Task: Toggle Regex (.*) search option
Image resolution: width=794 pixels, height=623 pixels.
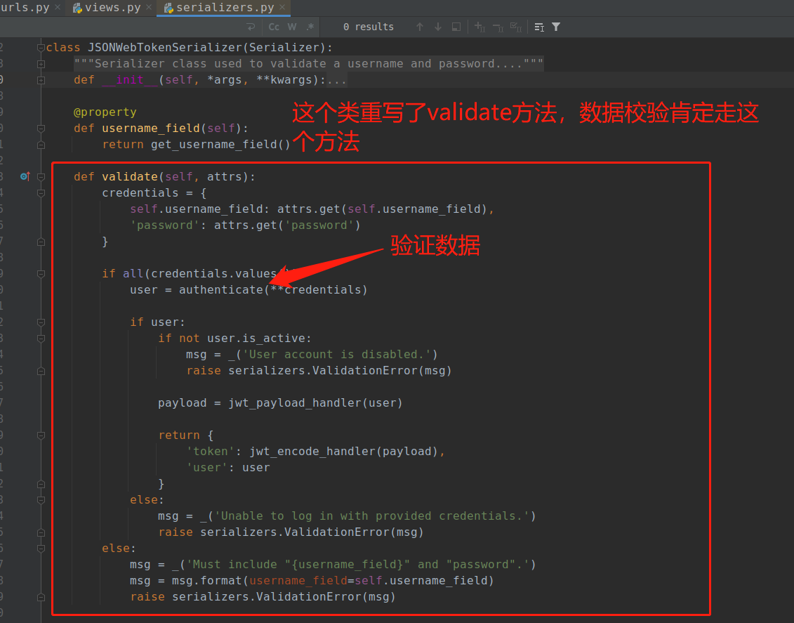Action: click(310, 27)
